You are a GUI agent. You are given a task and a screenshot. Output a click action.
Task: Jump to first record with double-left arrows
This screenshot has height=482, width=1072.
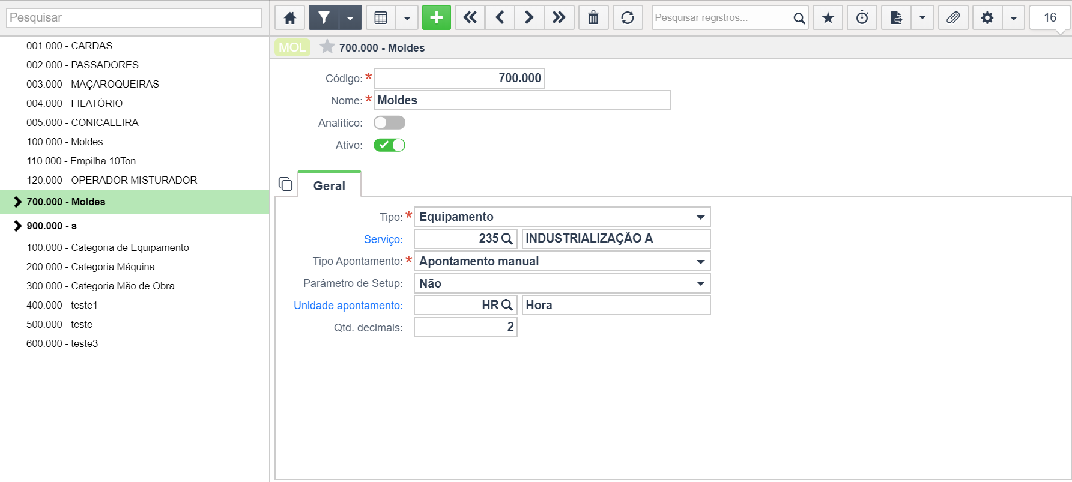[x=470, y=18]
